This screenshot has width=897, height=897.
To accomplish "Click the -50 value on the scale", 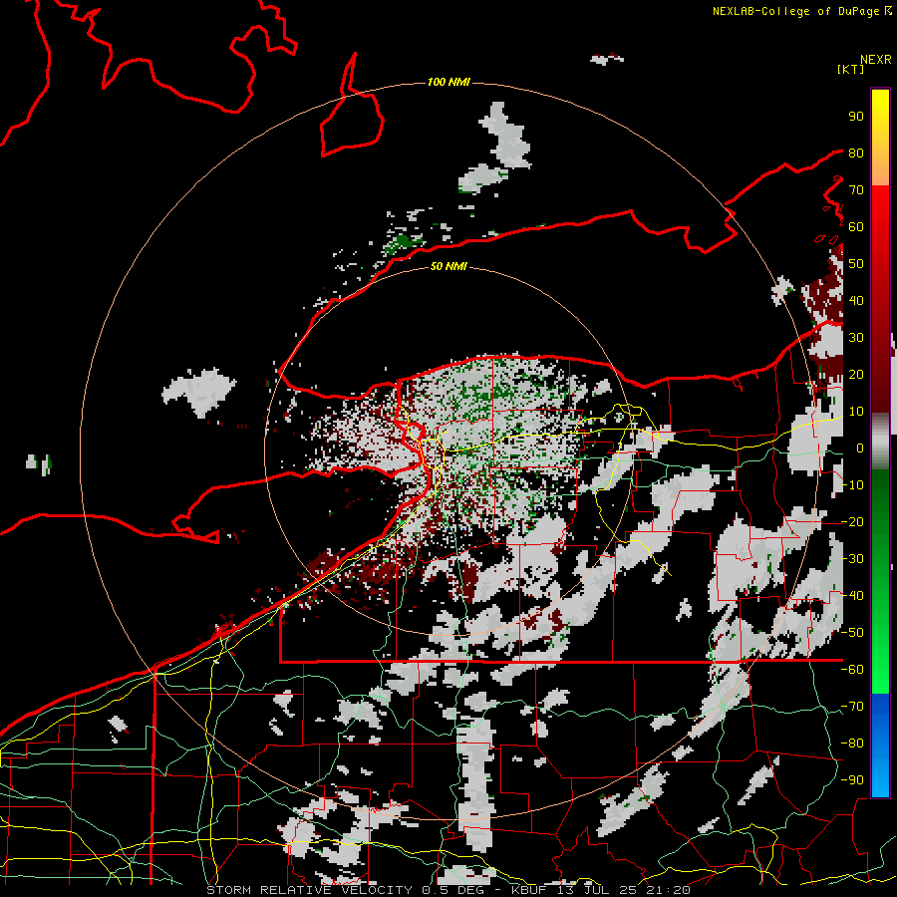I will click(852, 633).
